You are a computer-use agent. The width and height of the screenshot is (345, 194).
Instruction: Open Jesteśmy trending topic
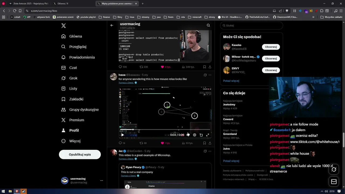tap(229, 105)
